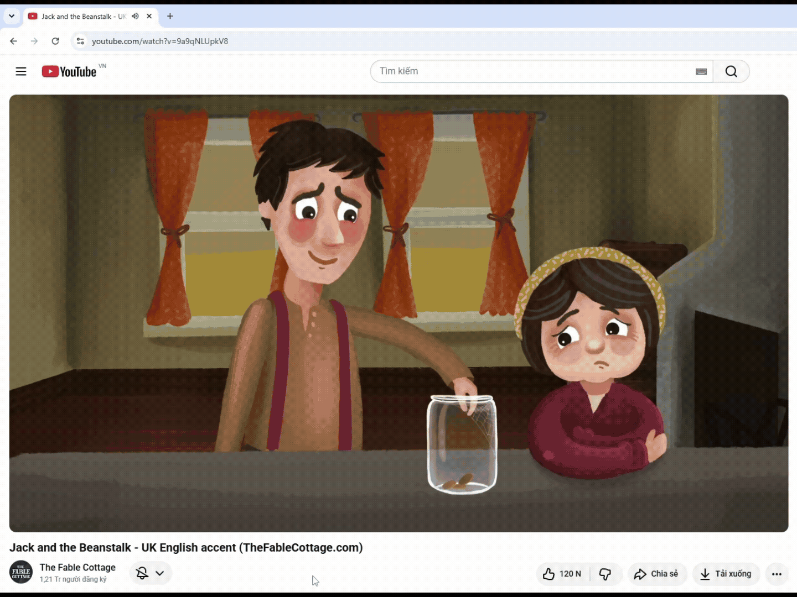Viewport: 797px width, 597px height.
Task: Open the YouTube guide hamburger menu
Action: click(x=21, y=71)
